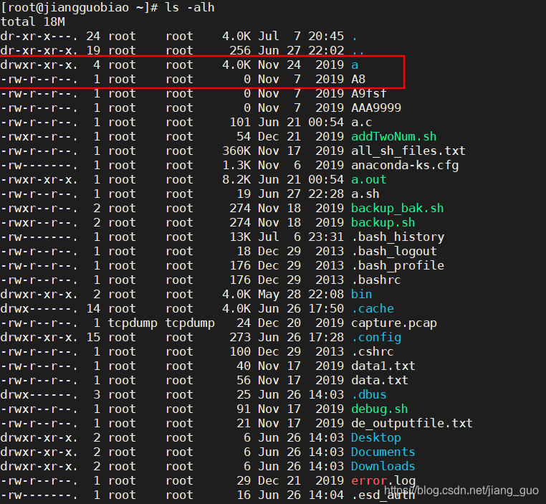Click the 'tcpdump' owner of capture.pcap
The height and width of the screenshot is (504, 546).
click(133, 323)
